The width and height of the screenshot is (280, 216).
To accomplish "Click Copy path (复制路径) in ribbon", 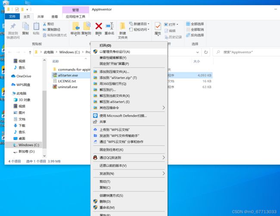I will tap(52, 29).
